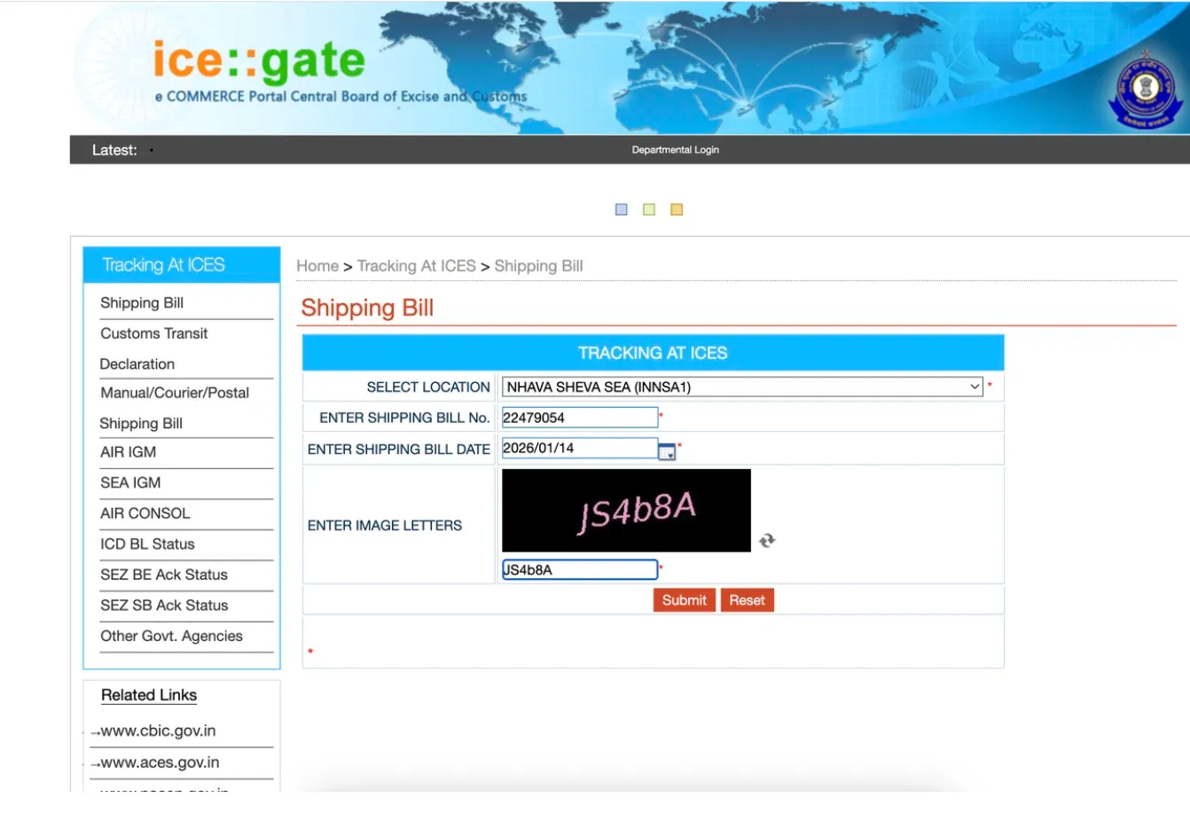Screen dimensions: 1190x837
Task: Open AIR IGM from the sidebar
Action: pos(129,452)
